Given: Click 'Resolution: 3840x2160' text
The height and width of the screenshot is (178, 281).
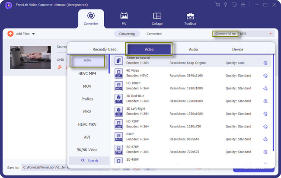Looking at the screenshot, I should pos(186,76).
